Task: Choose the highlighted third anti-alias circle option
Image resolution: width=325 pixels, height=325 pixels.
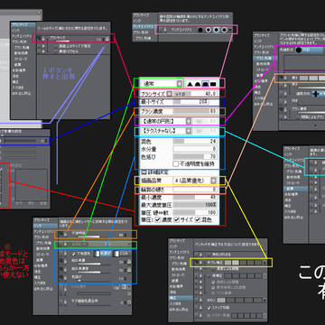Action: [216, 30]
